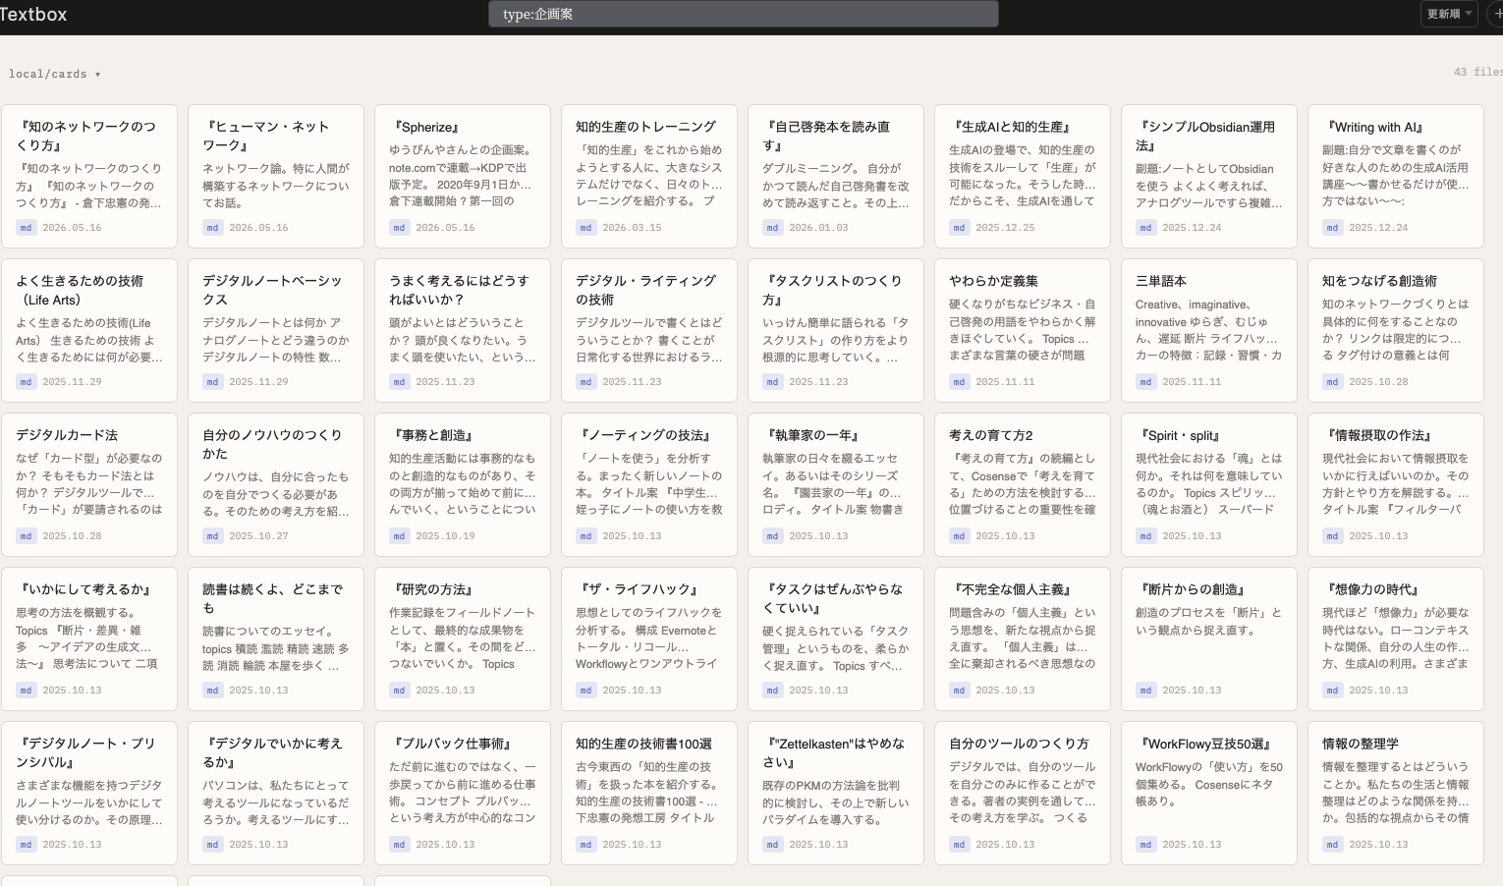
Task: Open the 『ヒューマン・ネットワーク』 card
Action: [276, 177]
